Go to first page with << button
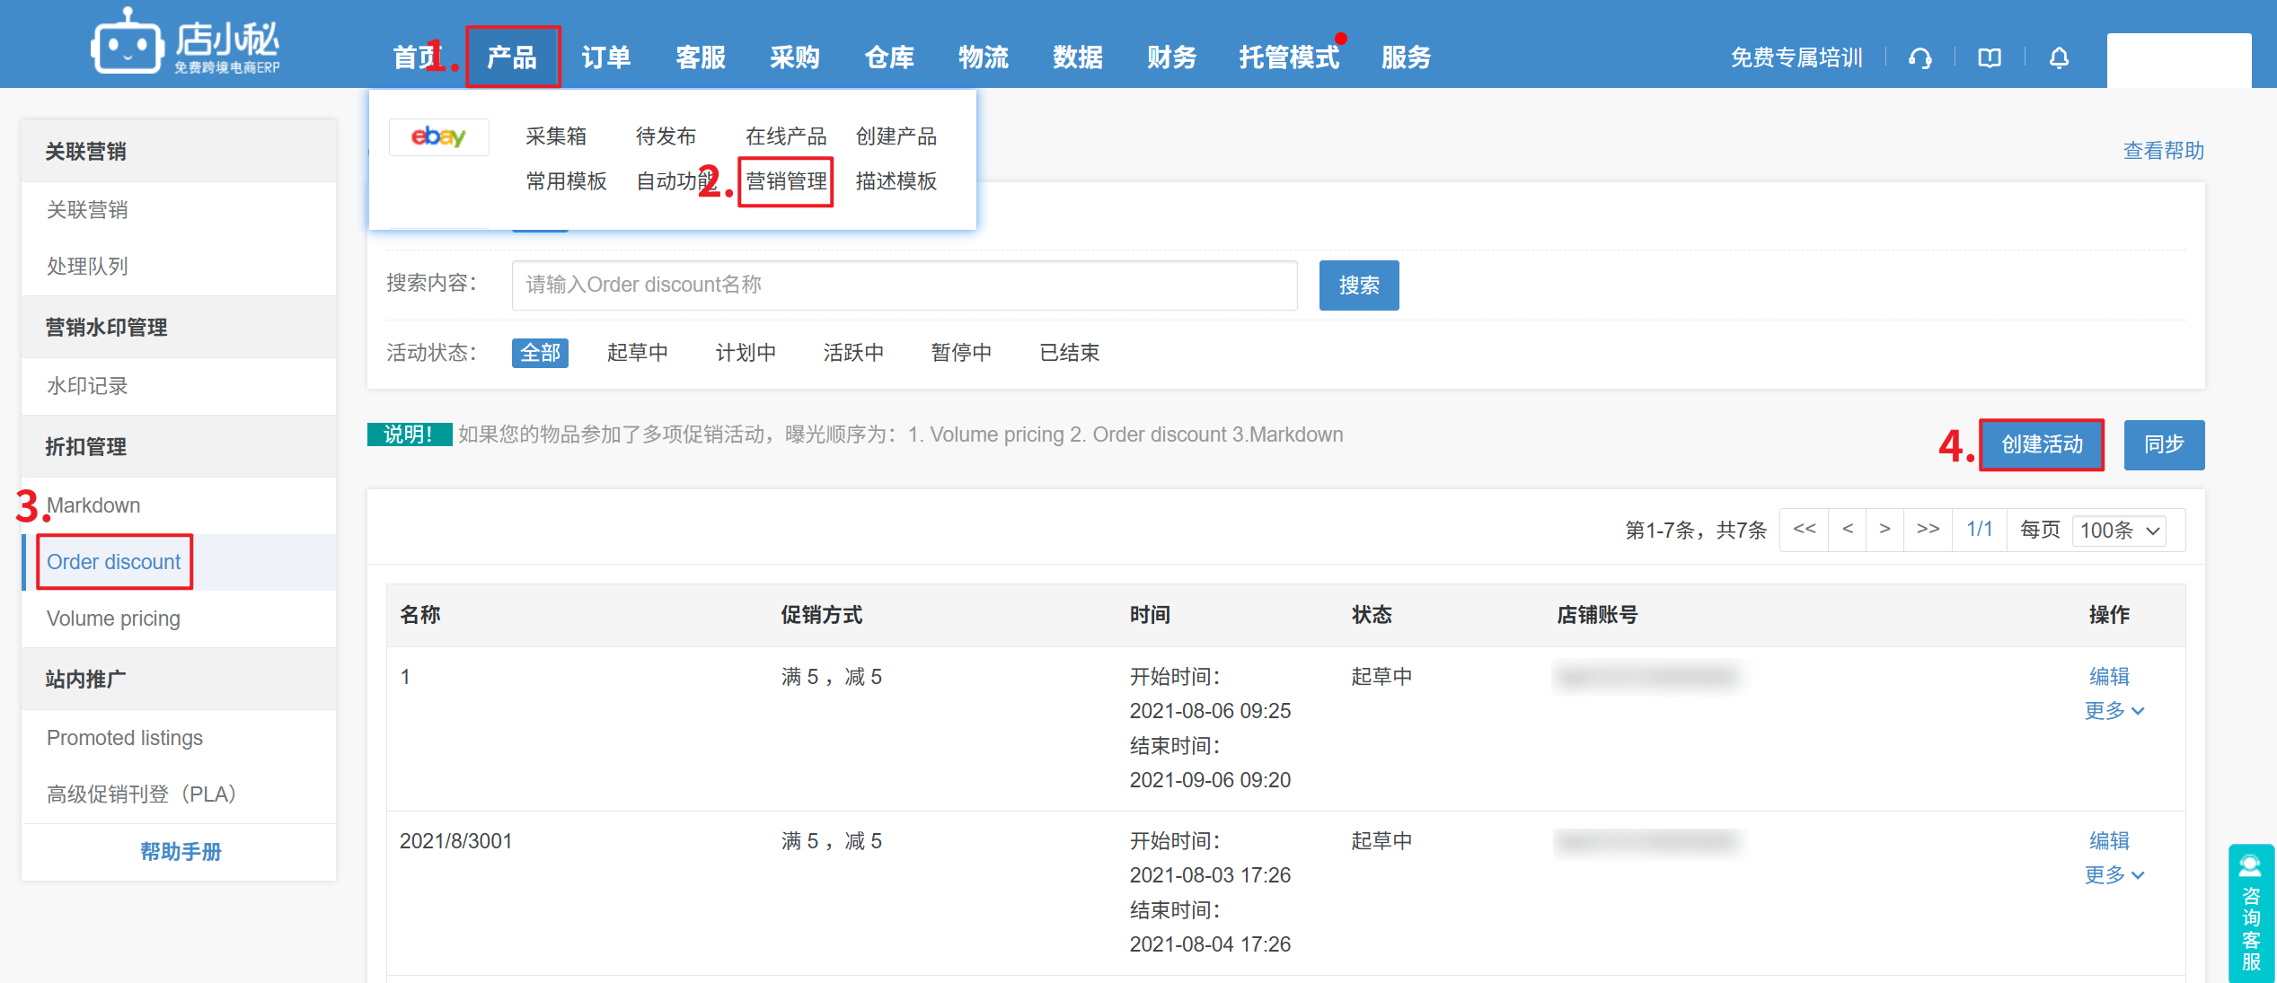The height and width of the screenshot is (983, 2277). (1804, 529)
